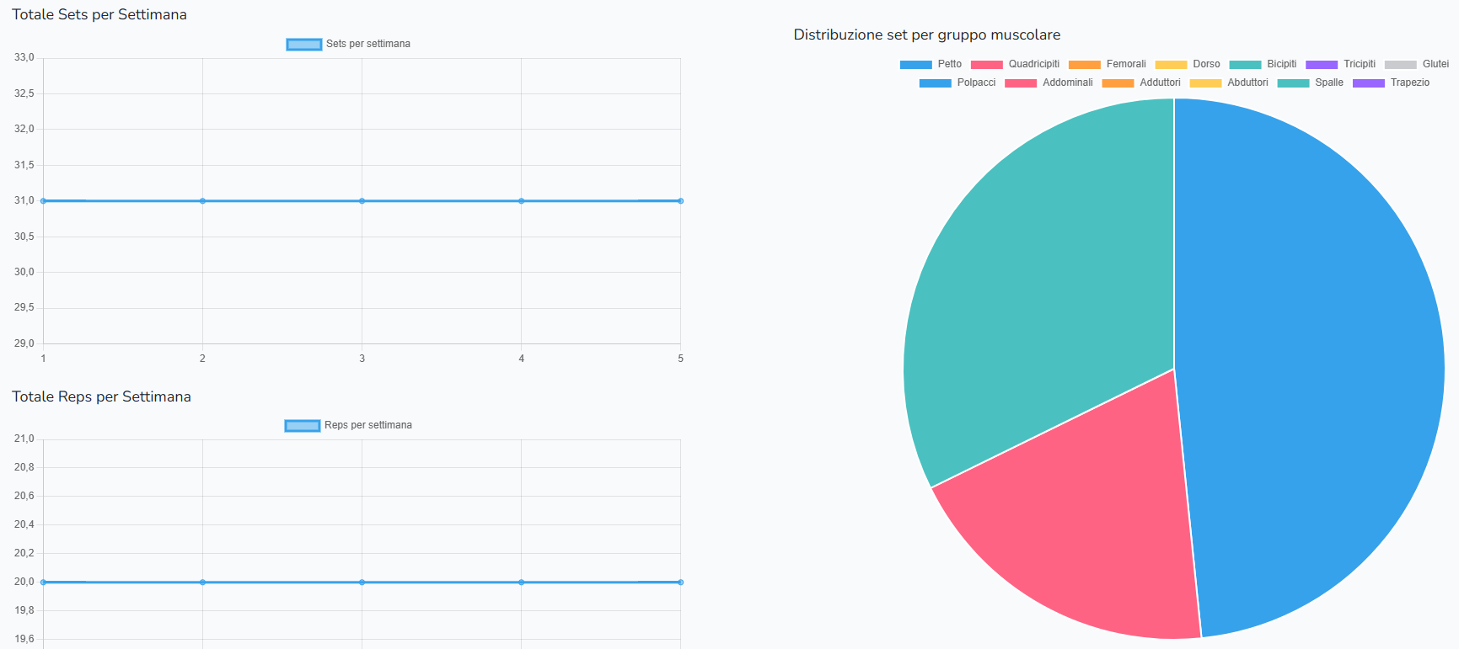Click the Adduttori legend item
The width and height of the screenshot is (1459, 649).
point(1141,82)
